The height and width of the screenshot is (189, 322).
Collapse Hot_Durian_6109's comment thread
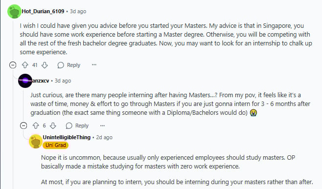[x=13, y=65]
